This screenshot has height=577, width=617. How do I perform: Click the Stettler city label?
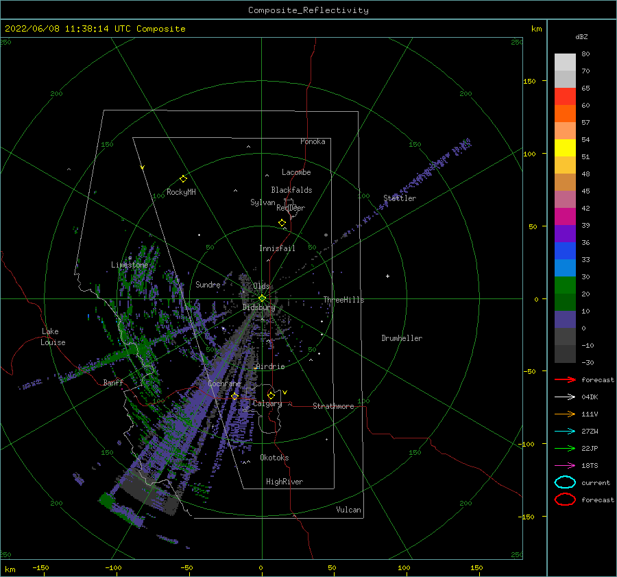click(x=400, y=198)
